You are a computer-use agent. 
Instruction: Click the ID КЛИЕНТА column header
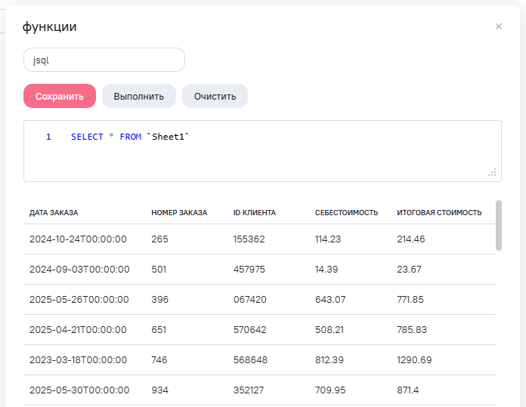tap(255, 213)
